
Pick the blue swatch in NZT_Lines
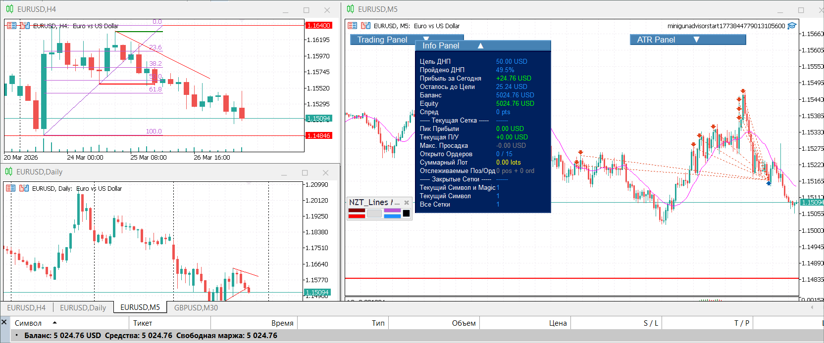392,216
